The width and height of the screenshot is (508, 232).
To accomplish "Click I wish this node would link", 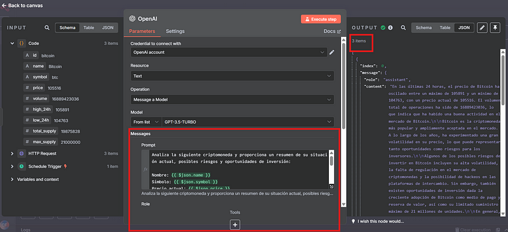I will 380,221.
